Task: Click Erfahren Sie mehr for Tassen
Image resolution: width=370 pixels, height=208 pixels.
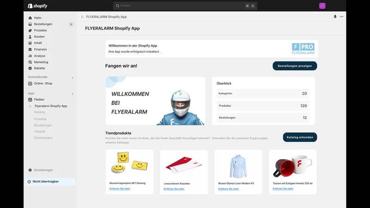Action: click(283, 189)
